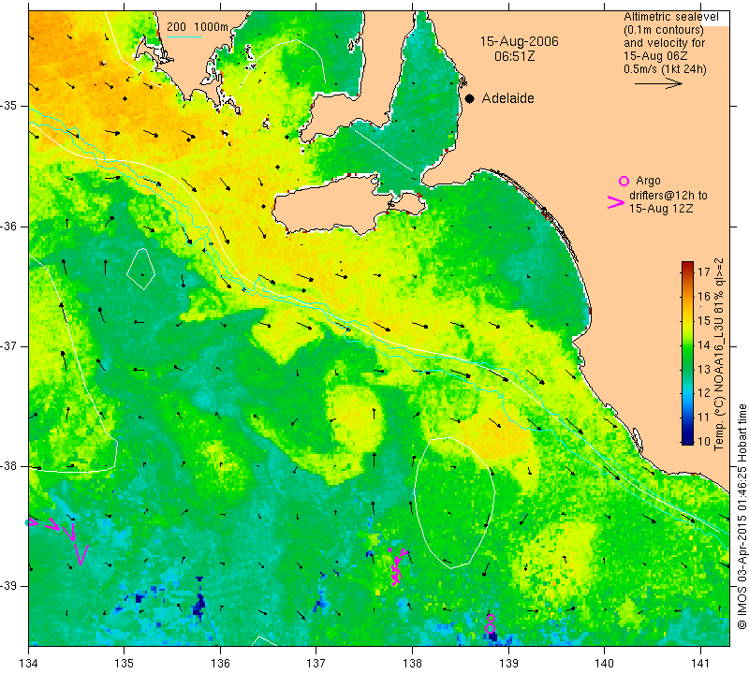749x674 pixels.
Task: Click the 'drifters@12h to' legend text
Action: pyautogui.click(x=668, y=196)
